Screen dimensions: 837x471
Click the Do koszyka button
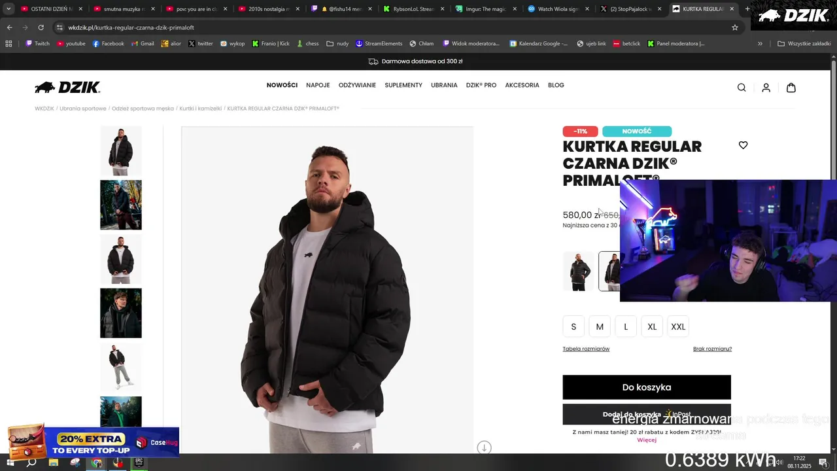(x=647, y=387)
